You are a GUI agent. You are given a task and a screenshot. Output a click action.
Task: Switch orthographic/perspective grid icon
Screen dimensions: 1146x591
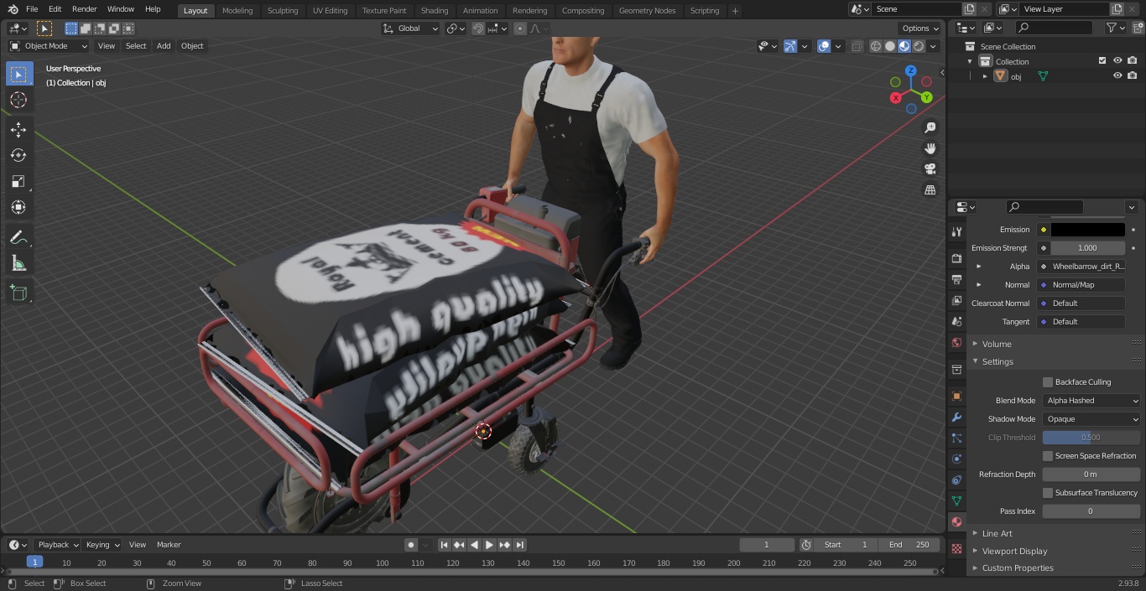(930, 189)
